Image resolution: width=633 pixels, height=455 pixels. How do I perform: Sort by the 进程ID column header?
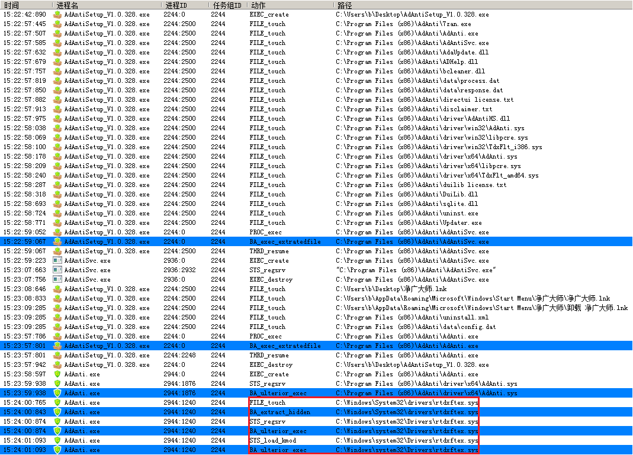point(185,5)
